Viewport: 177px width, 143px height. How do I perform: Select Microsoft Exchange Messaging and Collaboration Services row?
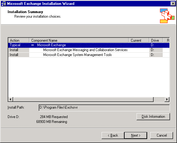85,50
